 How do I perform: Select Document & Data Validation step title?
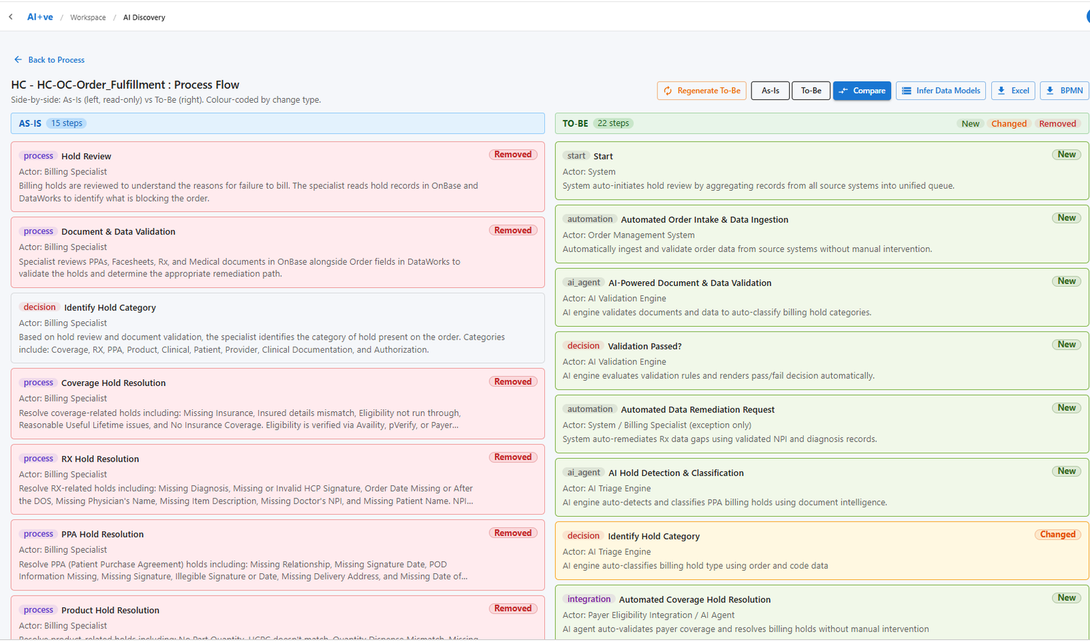[x=118, y=231]
